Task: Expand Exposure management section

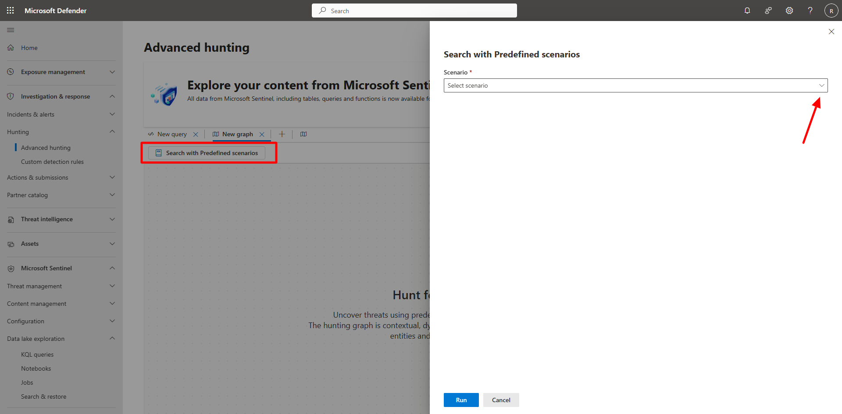Action: [x=112, y=72]
